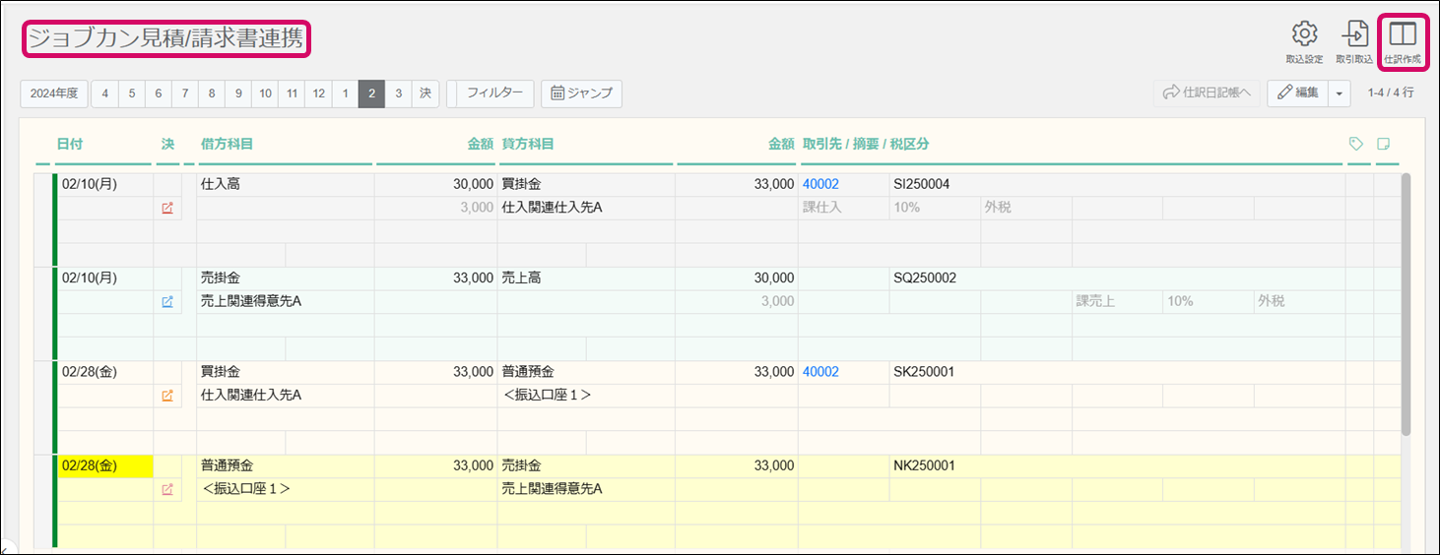Switch to month 12 tab
This screenshot has height=555, width=1440.
[318, 93]
